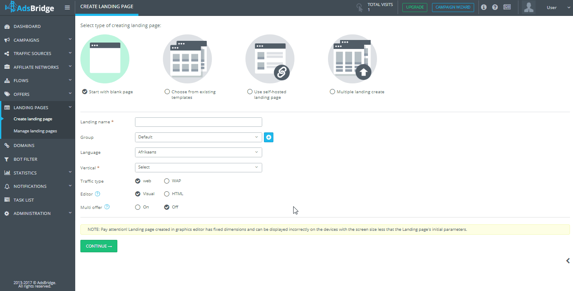Open the Language dropdown
This screenshot has width=573, height=291.
click(x=199, y=152)
